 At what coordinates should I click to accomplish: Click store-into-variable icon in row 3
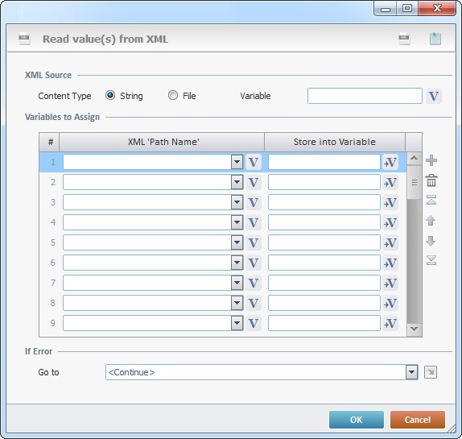coord(390,202)
